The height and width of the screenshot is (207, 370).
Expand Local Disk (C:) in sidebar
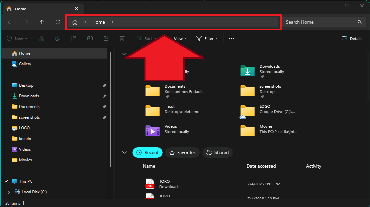tap(9, 192)
